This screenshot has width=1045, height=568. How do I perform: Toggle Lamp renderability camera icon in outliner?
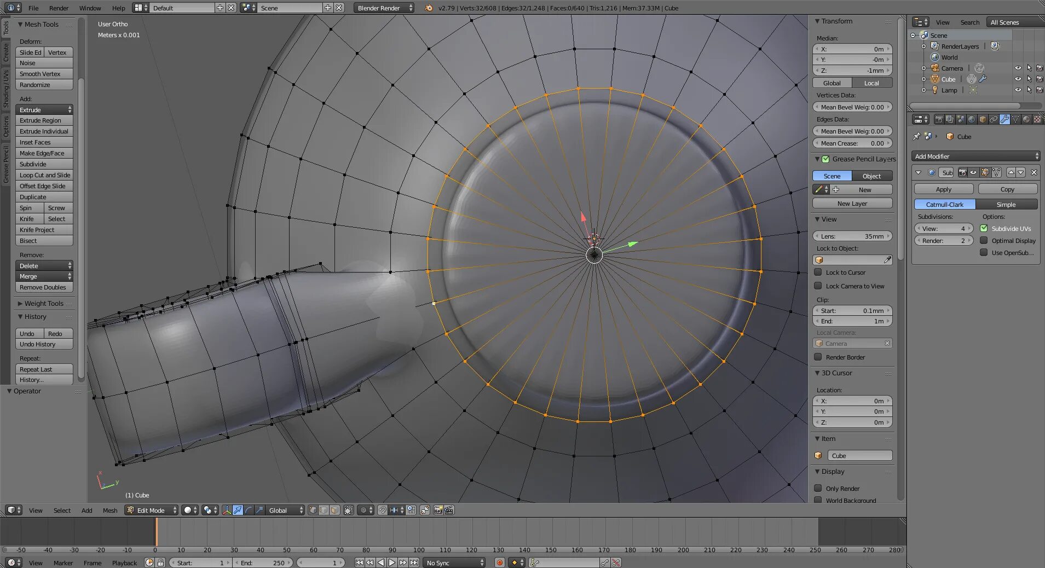click(1040, 90)
